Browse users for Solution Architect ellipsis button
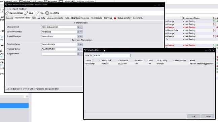The height and width of the screenshot is (122, 218). pyautogui.click(x=81, y=32)
